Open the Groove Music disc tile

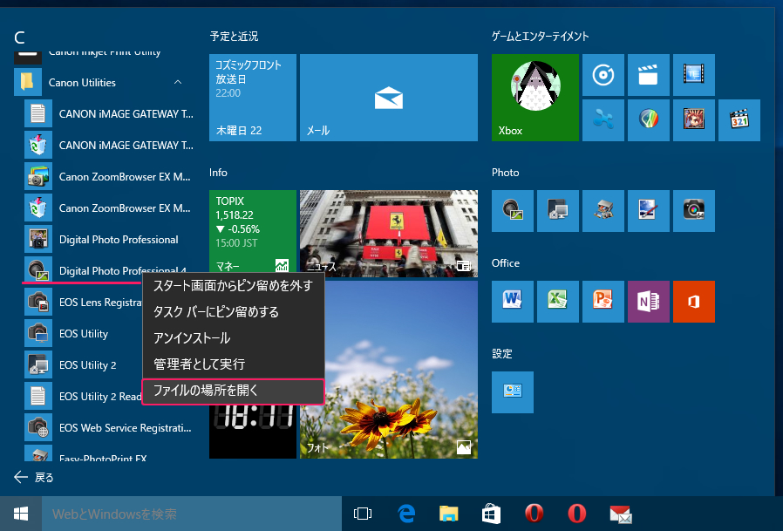pyautogui.click(x=603, y=75)
